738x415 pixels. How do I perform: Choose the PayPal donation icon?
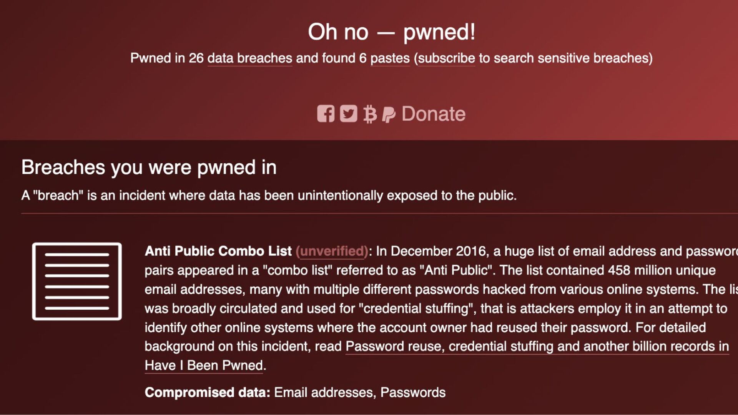(389, 115)
